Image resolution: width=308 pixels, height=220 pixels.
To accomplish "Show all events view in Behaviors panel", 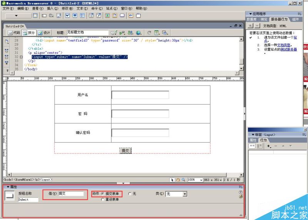I will click(x=259, y=146).
